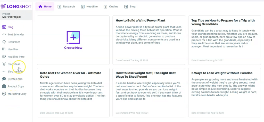Open 6 Ways to Lose Weight Without Exercise card
Image resolution: width=264 pixels, height=122 pixels.
click(x=225, y=93)
